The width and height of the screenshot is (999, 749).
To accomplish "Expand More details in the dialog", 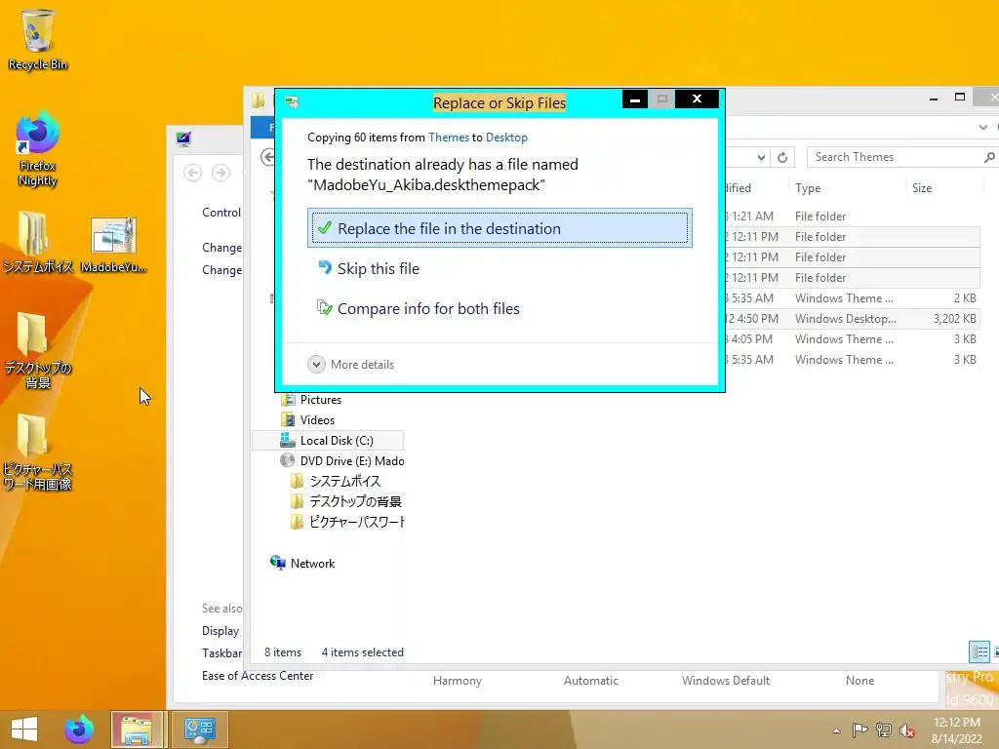I will coord(351,365).
